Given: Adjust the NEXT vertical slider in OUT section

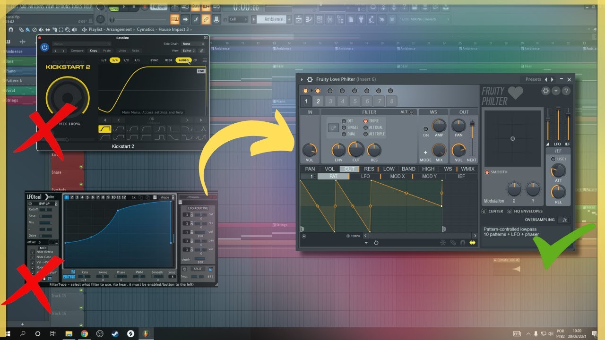Looking at the screenshot, I should 471,138.
